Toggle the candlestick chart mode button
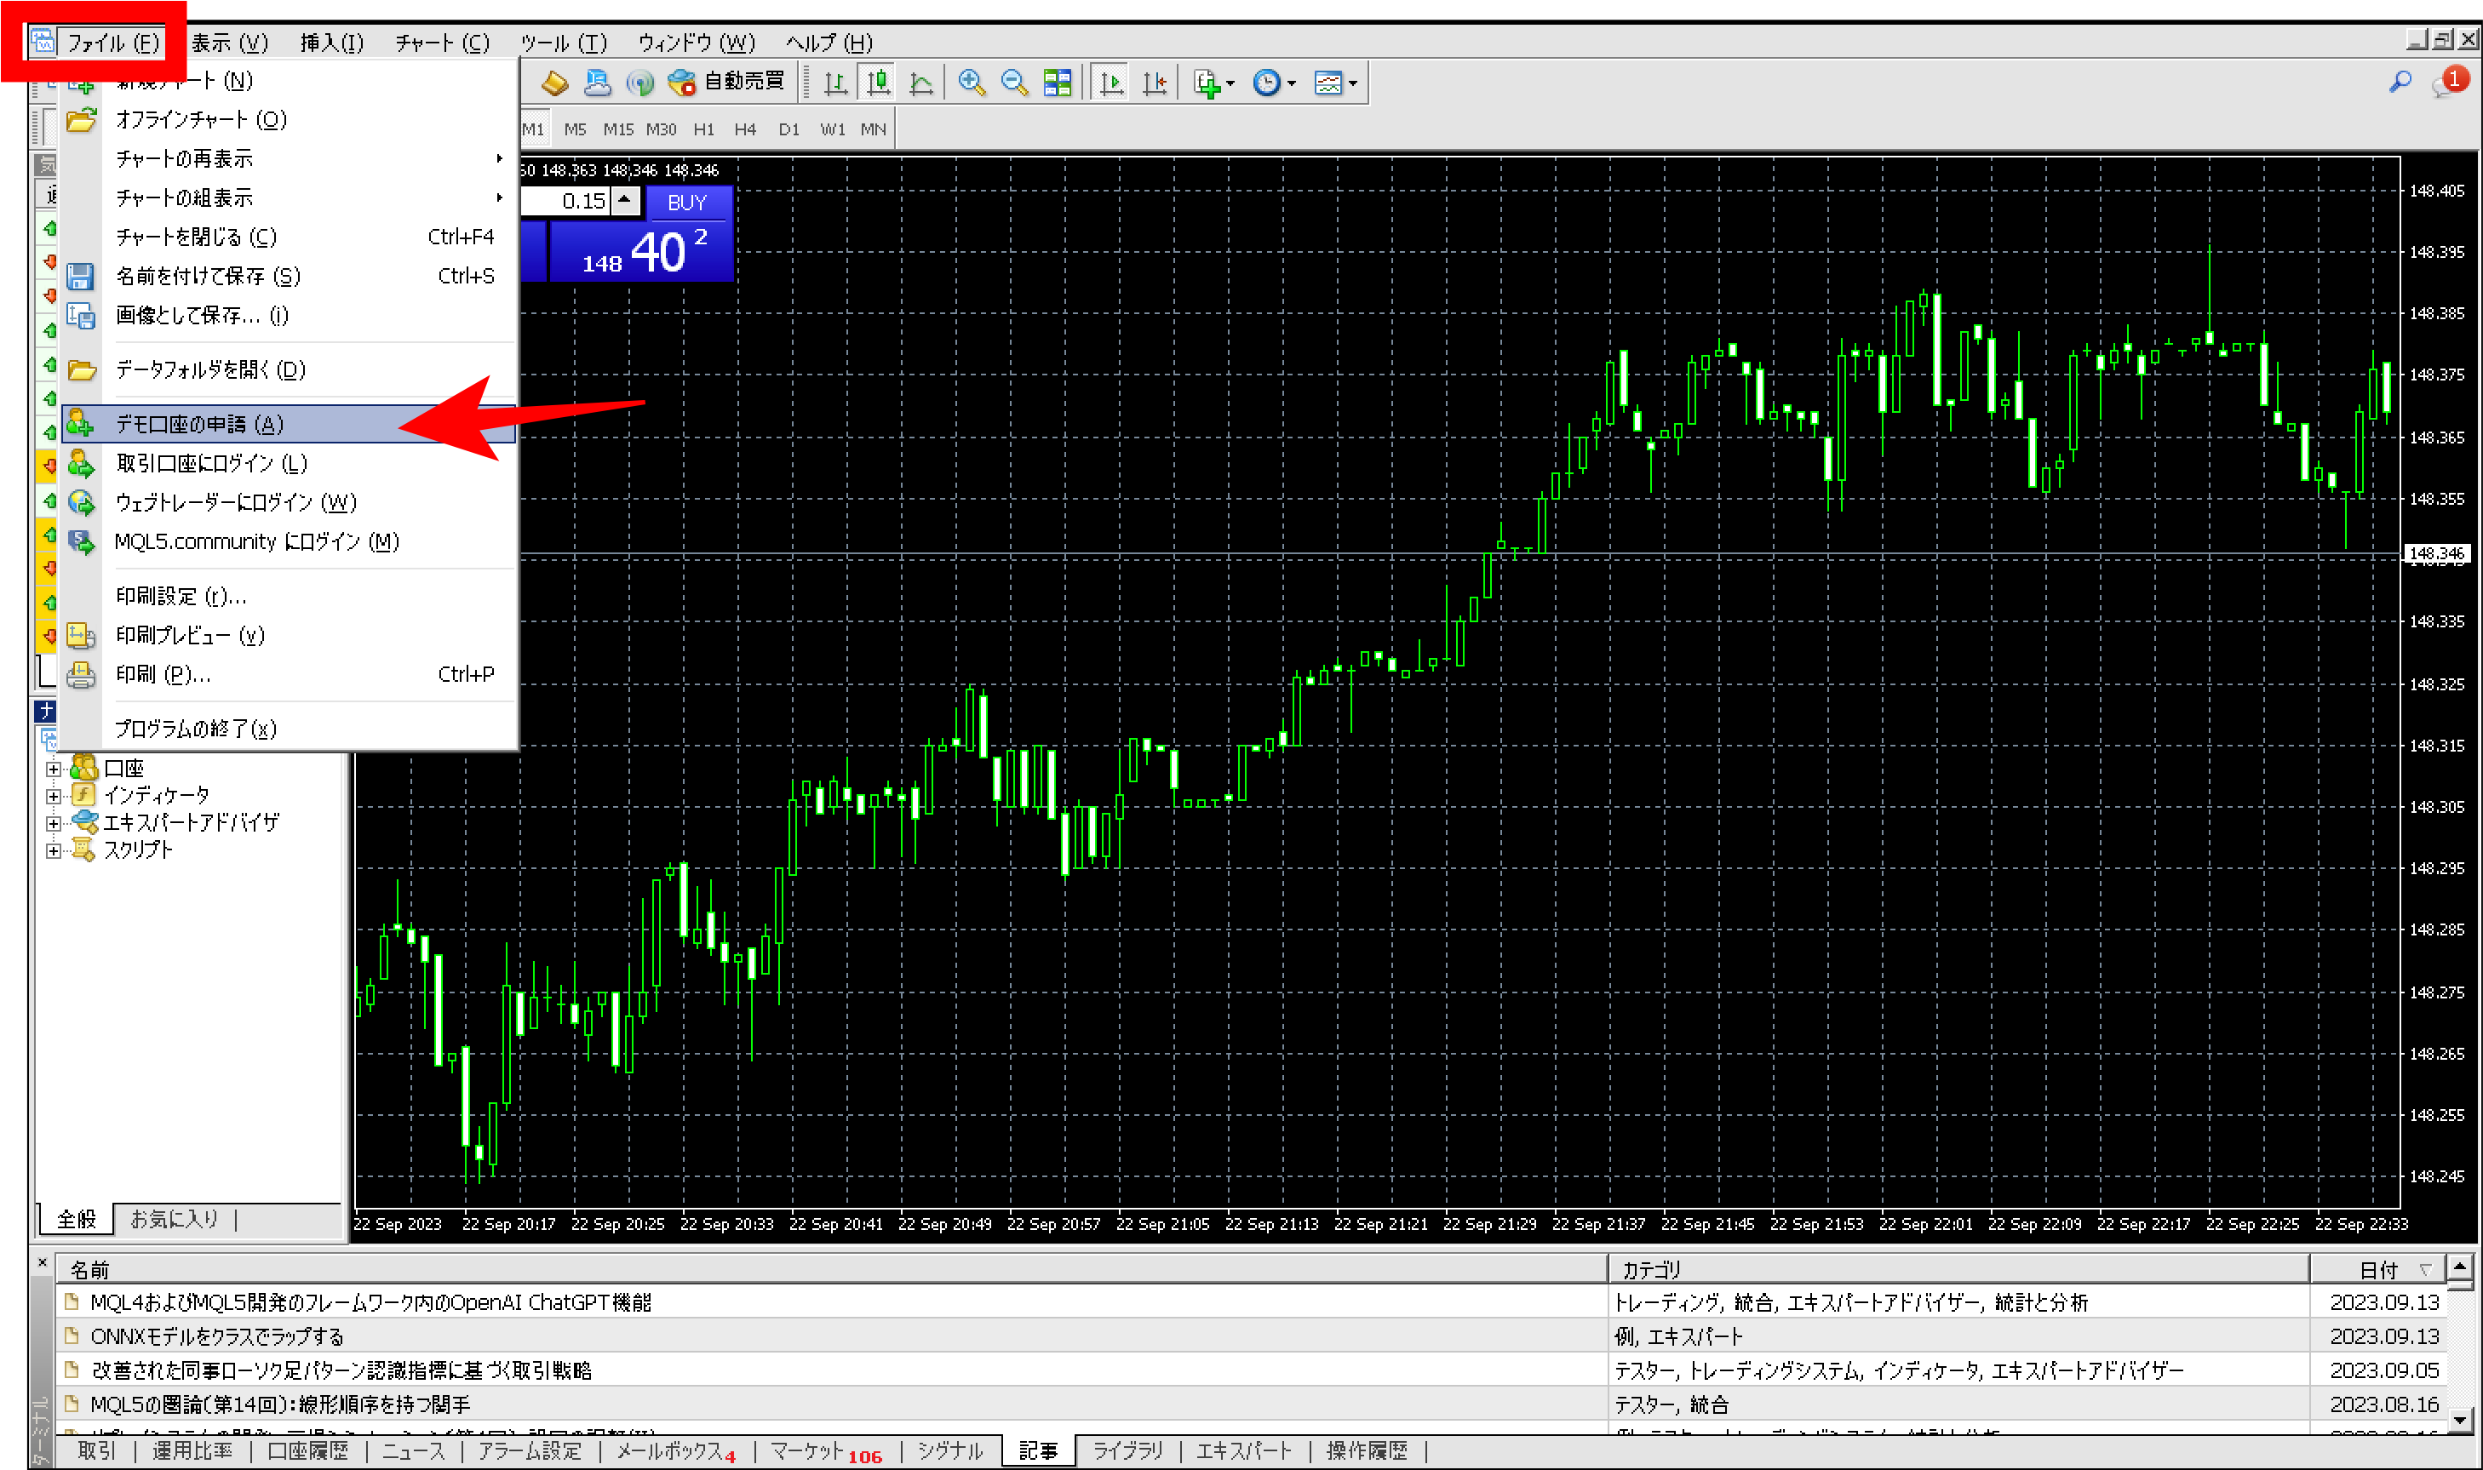 tap(878, 83)
